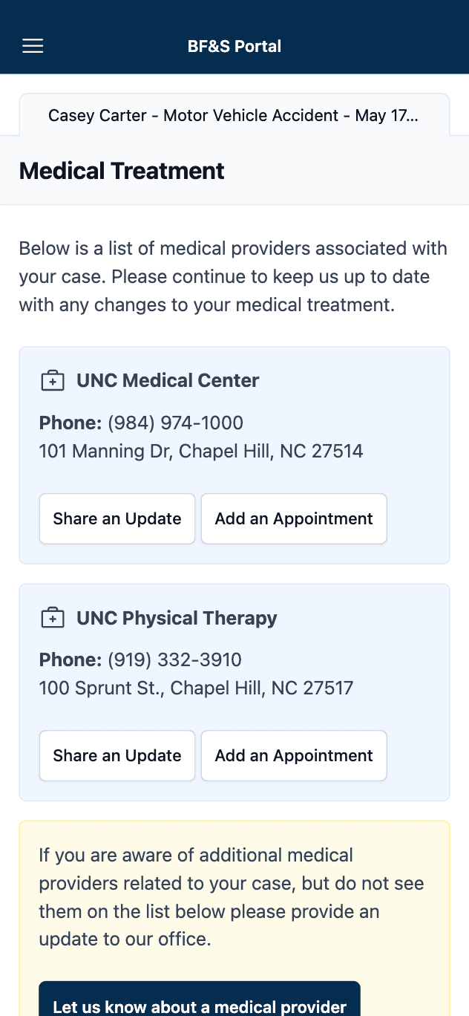Click the 101 Manning Dr address

coord(200,451)
